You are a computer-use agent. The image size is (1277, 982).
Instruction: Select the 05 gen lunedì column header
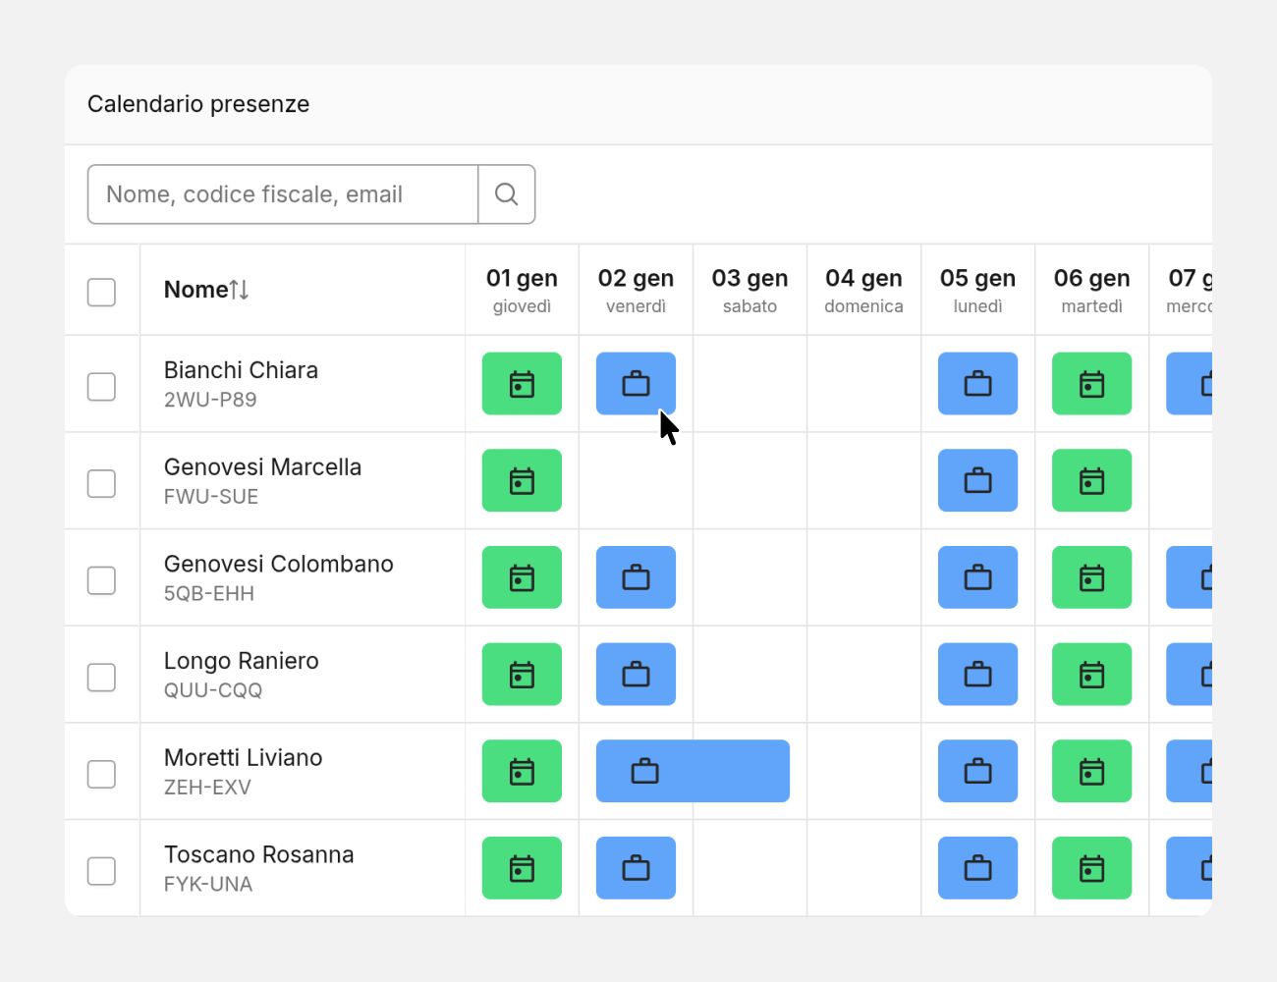click(977, 291)
